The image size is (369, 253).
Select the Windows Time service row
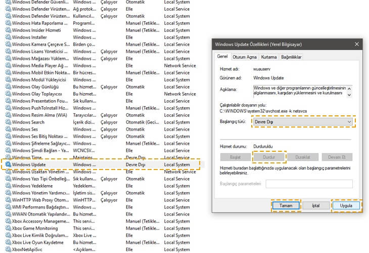click(x=101, y=157)
